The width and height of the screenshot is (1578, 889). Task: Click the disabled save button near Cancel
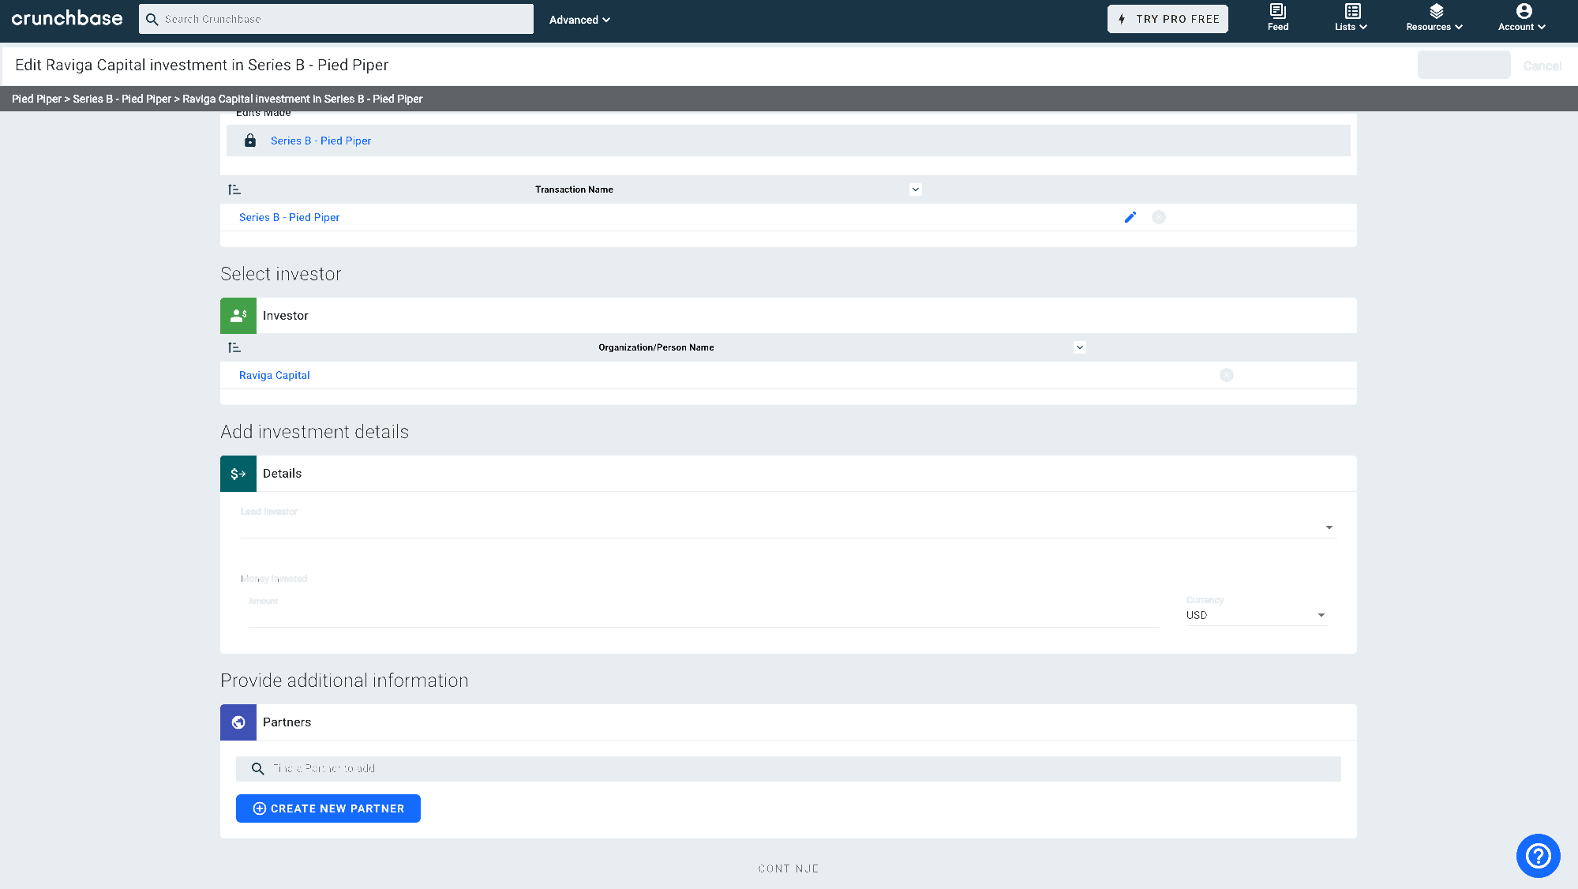1464,65
